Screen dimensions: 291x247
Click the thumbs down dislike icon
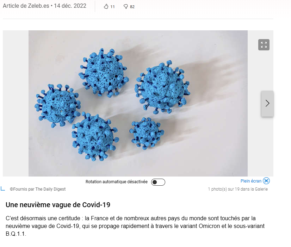pos(126,7)
